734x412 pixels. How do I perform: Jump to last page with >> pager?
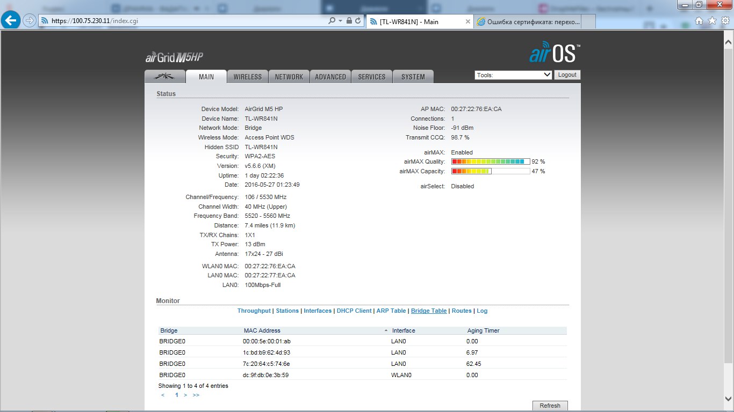[x=196, y=395]
